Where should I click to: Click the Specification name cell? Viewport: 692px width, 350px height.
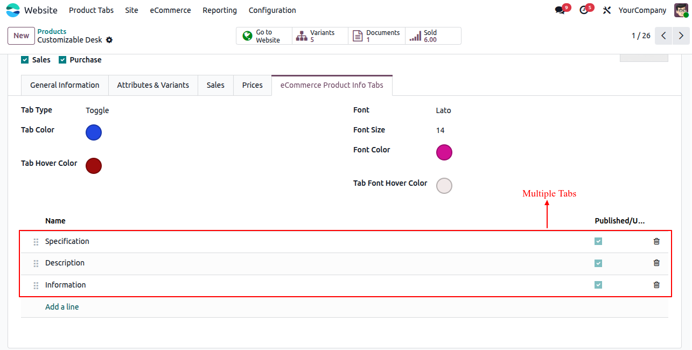[67, 241]
